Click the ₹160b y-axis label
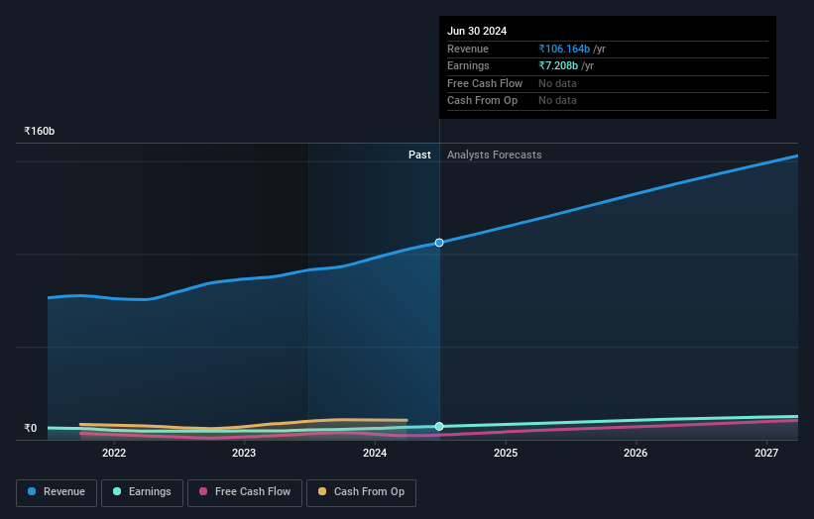The height and width of the screenshot is (519, 814). tap(39, 131)
